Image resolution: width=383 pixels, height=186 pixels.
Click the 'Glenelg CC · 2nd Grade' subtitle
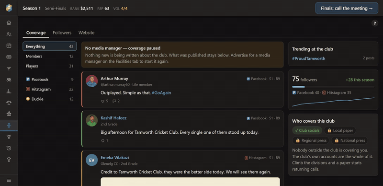[x=119, y=164]
